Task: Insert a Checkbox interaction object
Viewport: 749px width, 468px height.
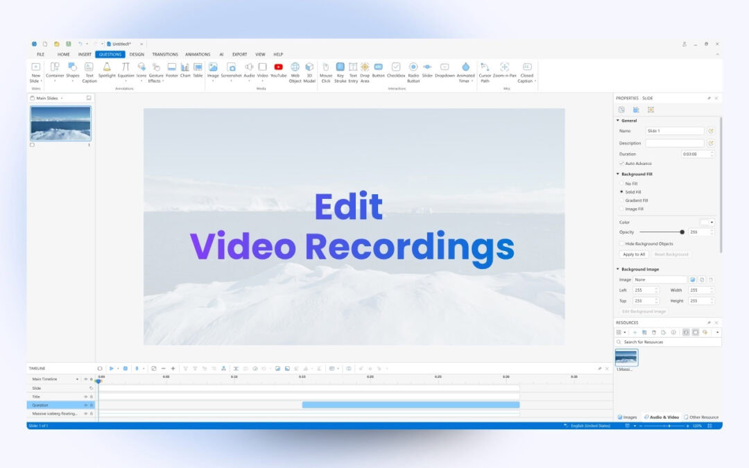Action: coord(396,70)
